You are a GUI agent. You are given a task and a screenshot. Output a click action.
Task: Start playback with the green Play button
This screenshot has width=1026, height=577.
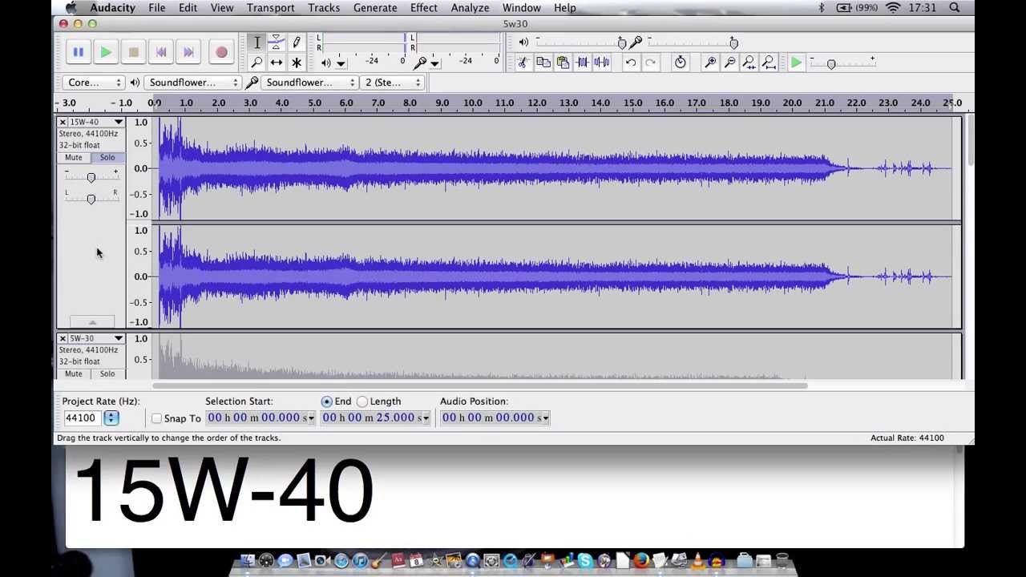click(x=106, y=52)
